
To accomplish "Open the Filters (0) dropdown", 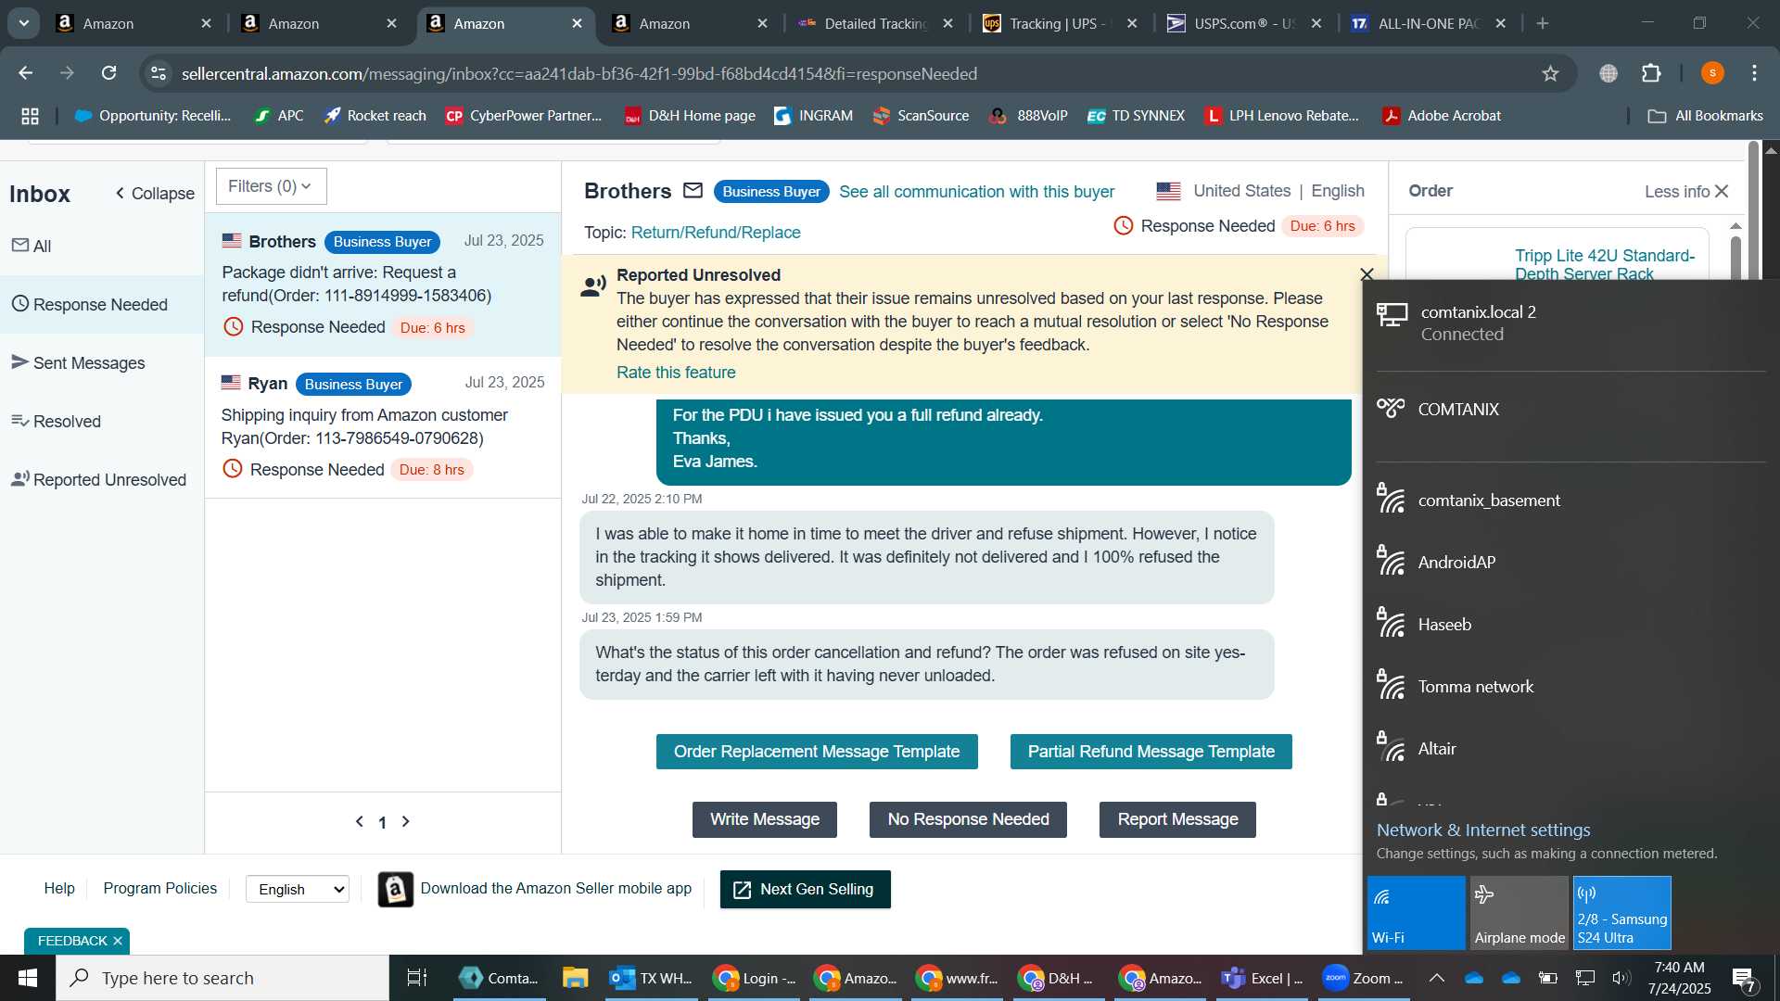I will coord(271,186).
